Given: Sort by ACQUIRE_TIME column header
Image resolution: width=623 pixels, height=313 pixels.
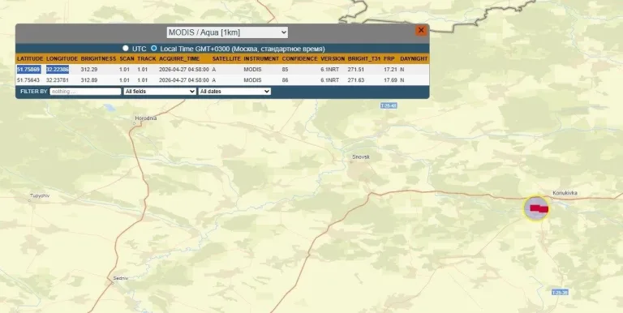Looking at the screenshot, I should (x=179, y=58).
